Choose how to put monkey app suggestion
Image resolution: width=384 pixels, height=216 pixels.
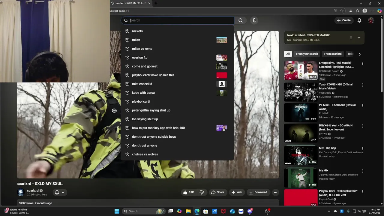pos(177,128)
